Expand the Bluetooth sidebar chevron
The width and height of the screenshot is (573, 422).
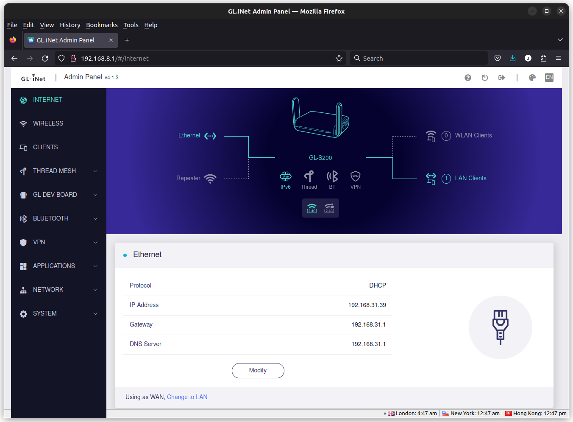[x=95, y=218]
